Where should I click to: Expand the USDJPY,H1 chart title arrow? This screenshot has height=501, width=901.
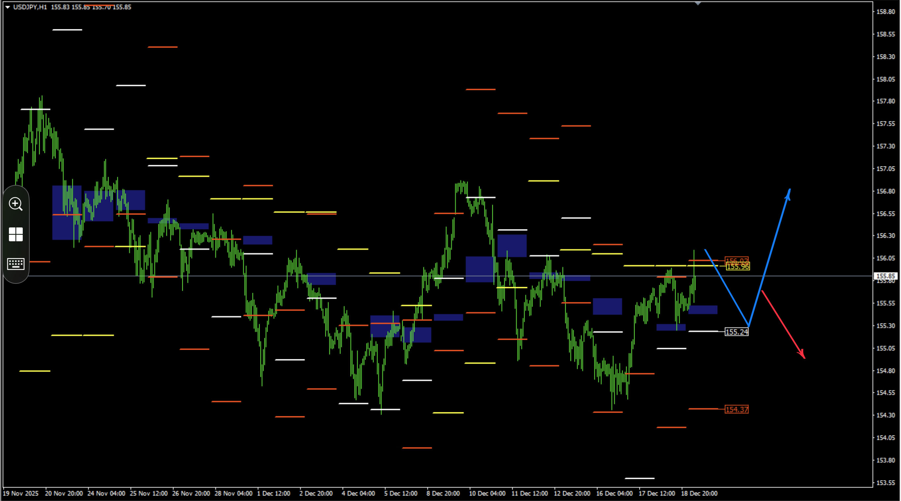[x=7, y=7]
